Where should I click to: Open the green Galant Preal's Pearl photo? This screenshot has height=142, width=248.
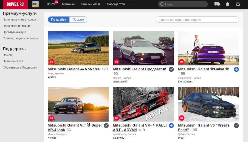point(208,104)
